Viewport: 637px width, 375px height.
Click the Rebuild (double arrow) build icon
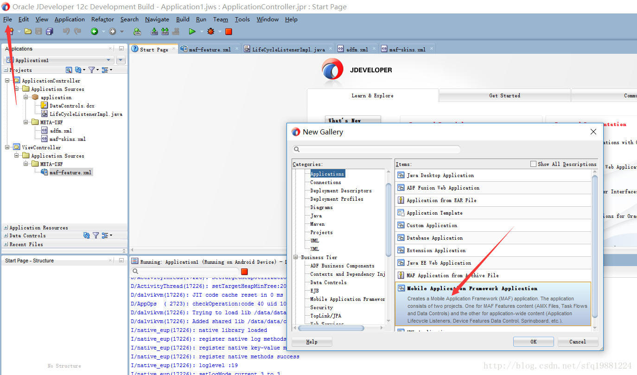point(165,32)
